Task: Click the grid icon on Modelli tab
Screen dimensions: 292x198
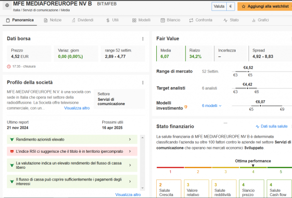Action: coord(134,20)
